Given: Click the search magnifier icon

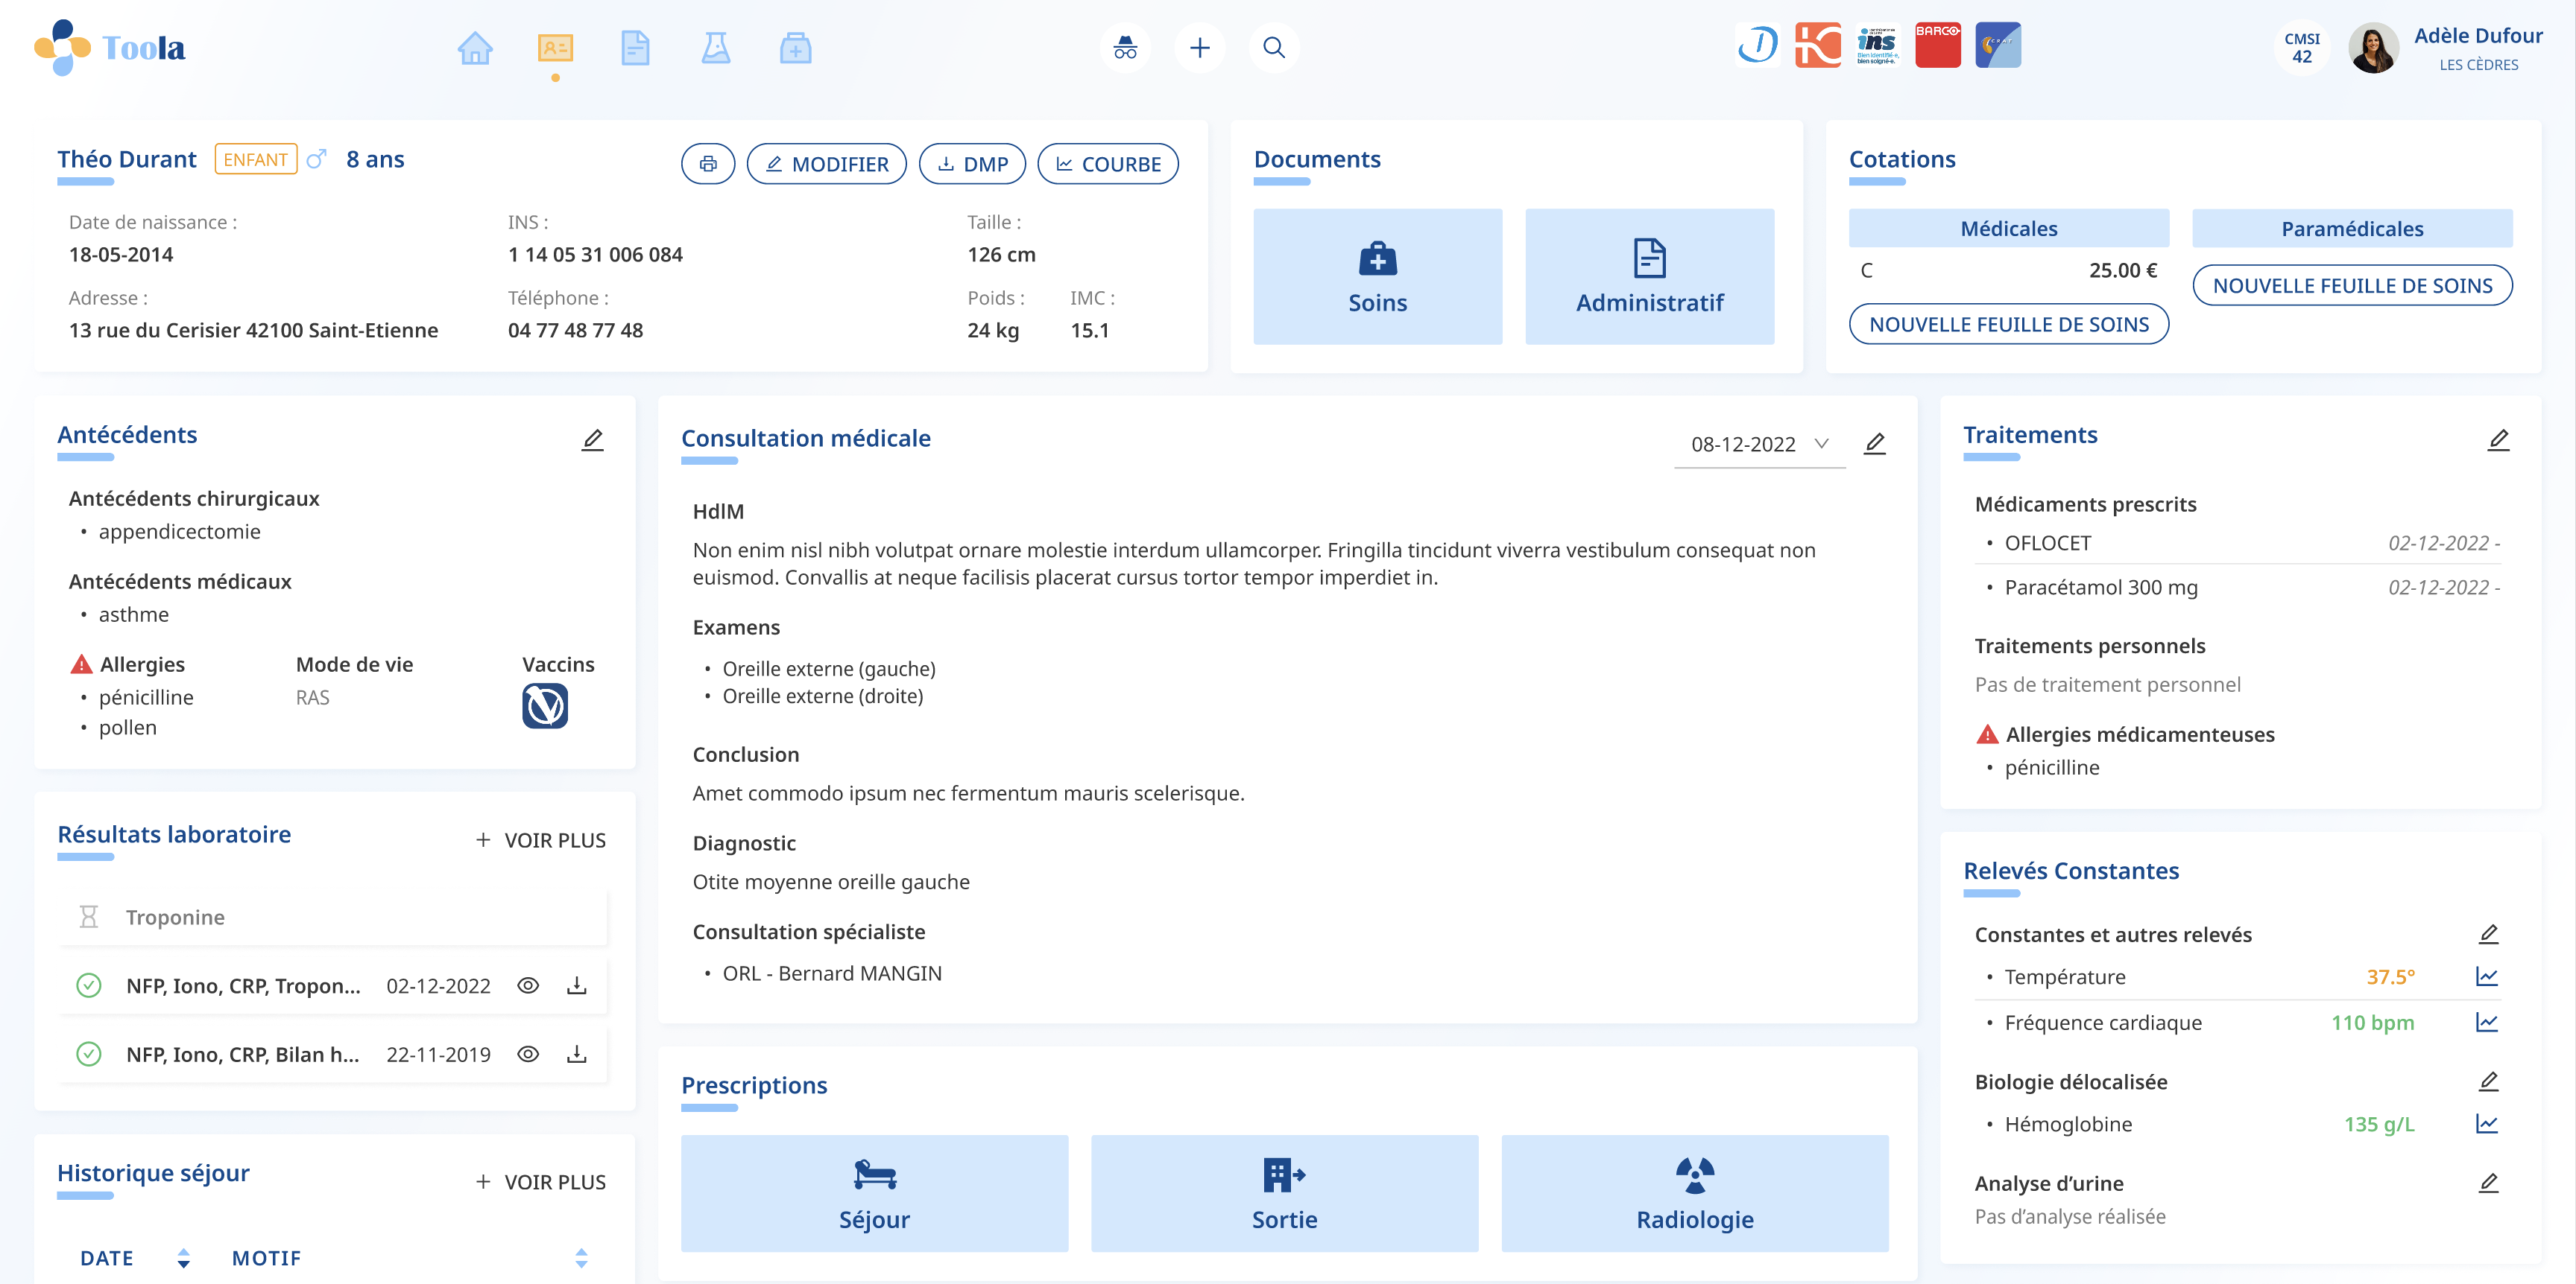Looking at the screenshot, I should [1273, 48].
